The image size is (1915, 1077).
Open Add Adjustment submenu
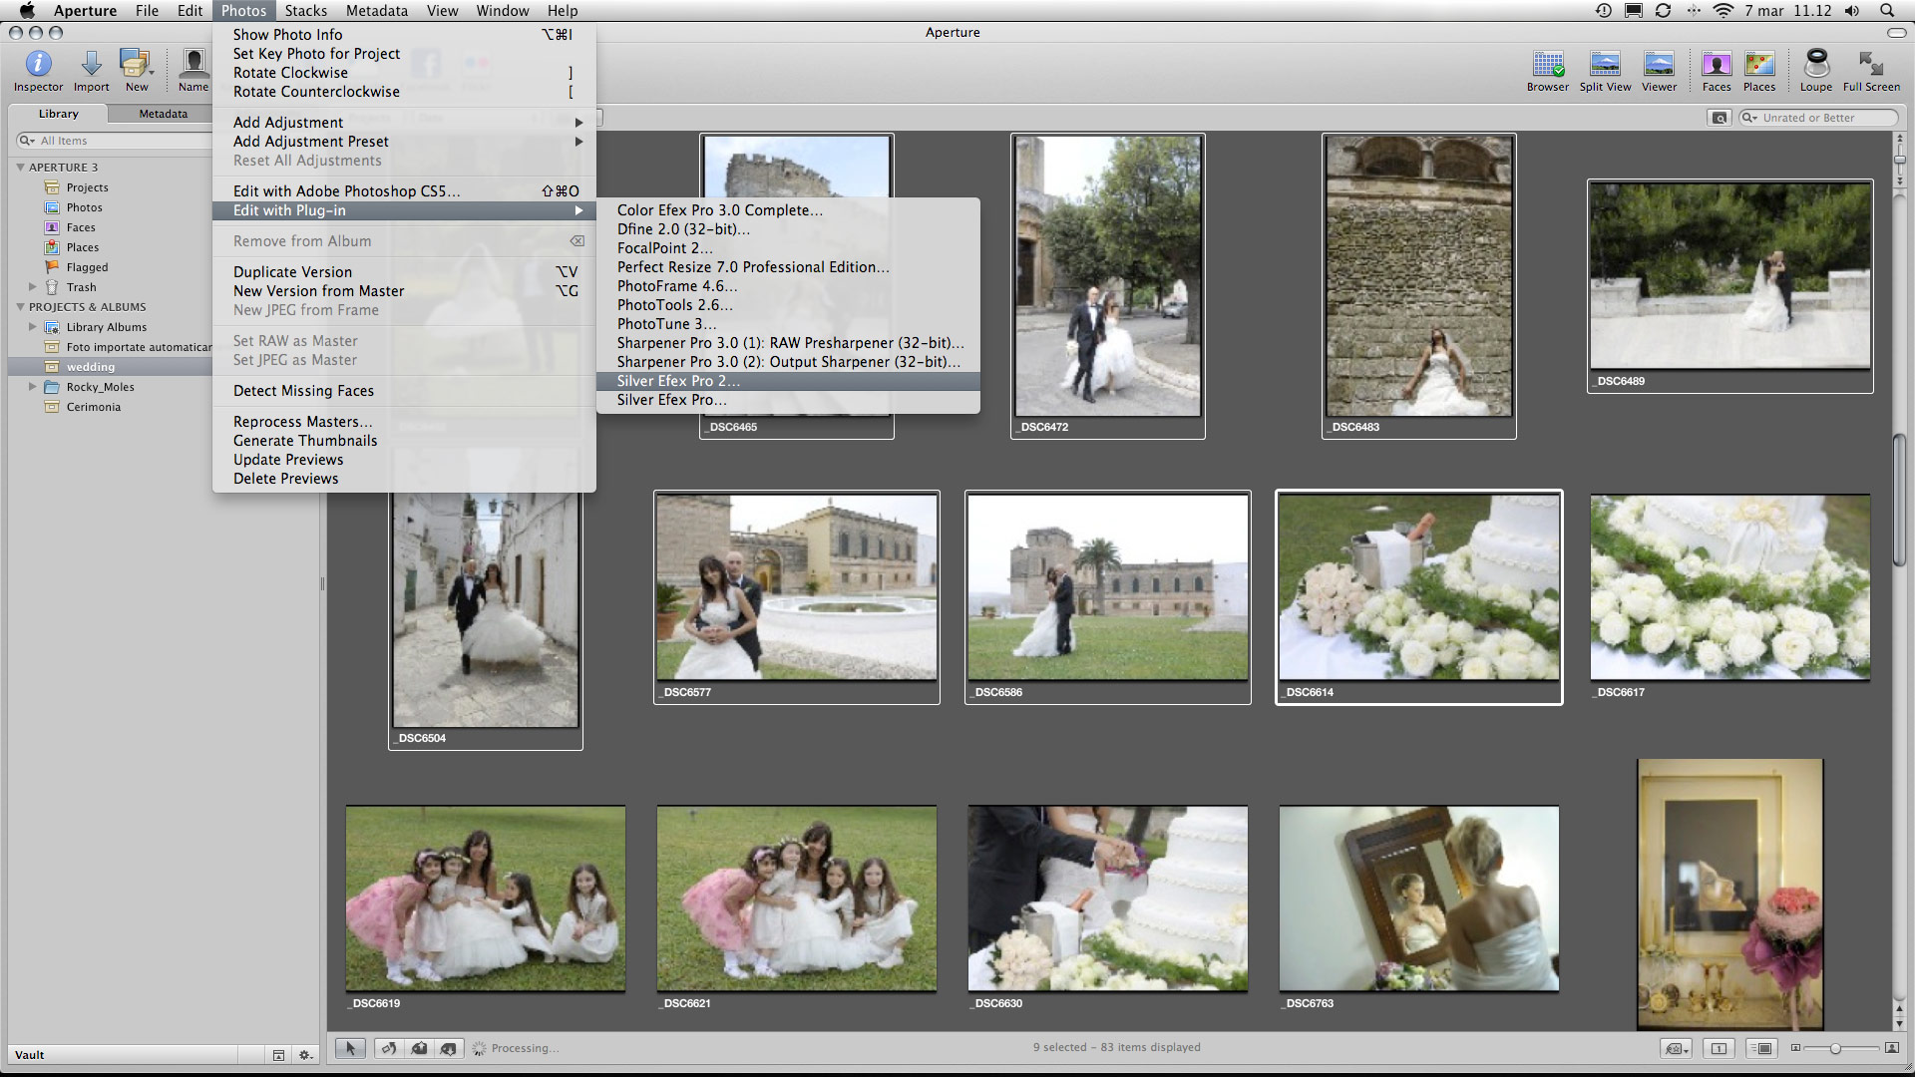pyautogui.click(x=404, y=123)
